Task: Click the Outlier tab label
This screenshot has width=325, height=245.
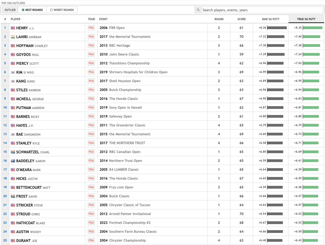Action: tap(10, 10)
